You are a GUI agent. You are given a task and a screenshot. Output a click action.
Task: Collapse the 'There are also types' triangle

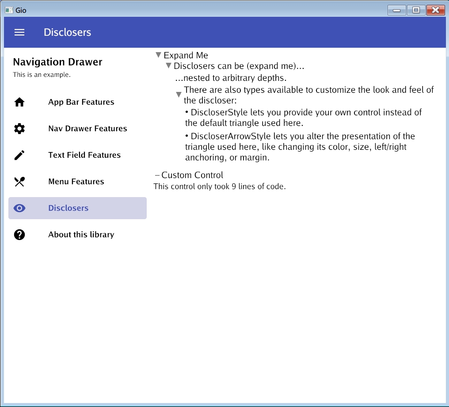tap(179, 95)
